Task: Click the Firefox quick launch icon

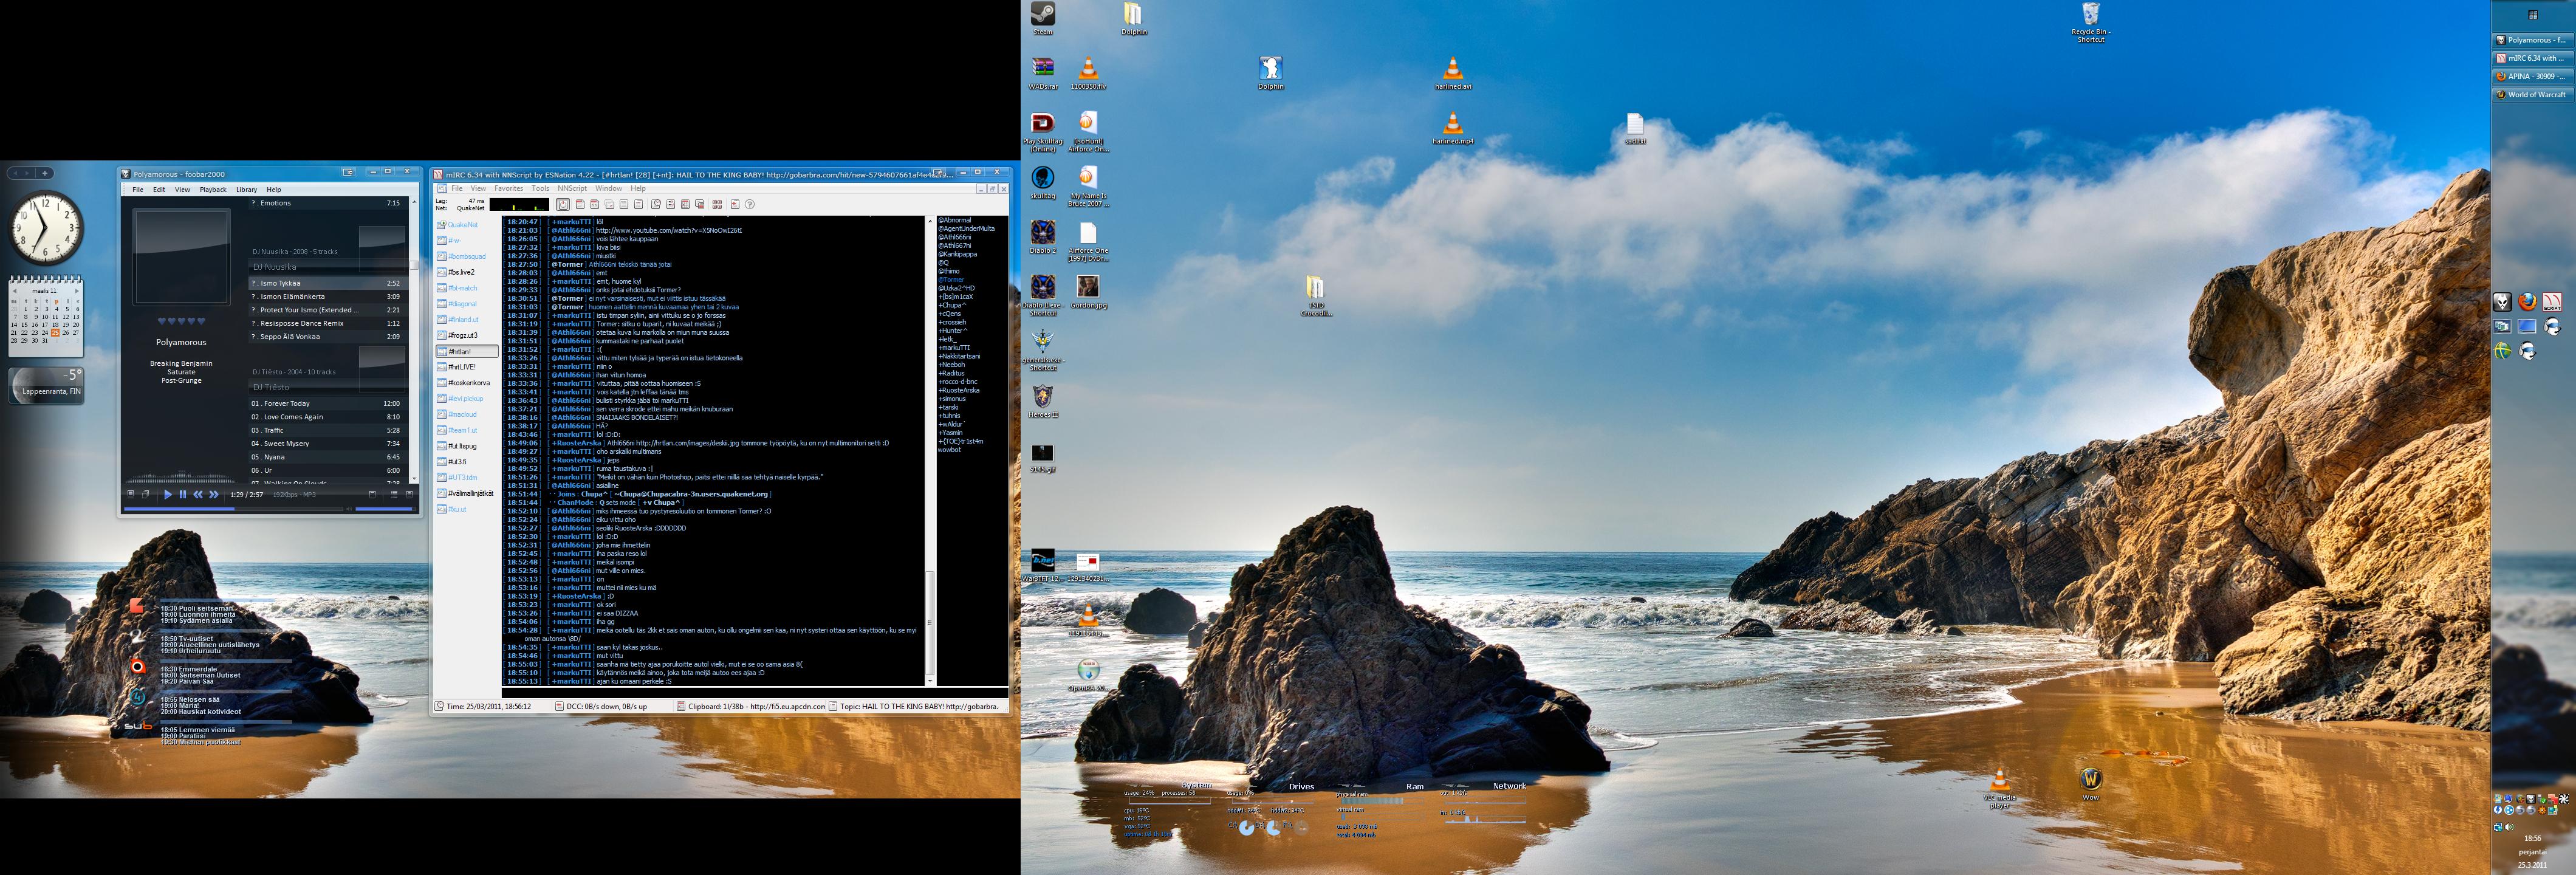Action: (x=2527, y=301)
